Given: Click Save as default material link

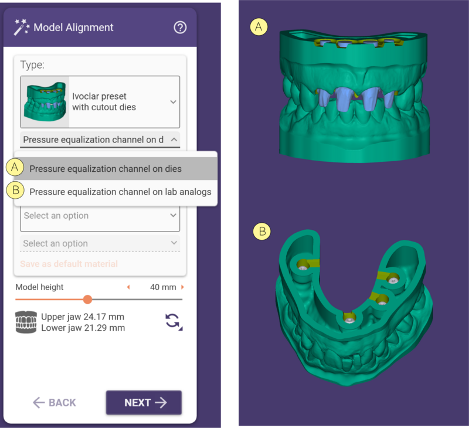Looking at the screenshot, I should click(69, 264).
